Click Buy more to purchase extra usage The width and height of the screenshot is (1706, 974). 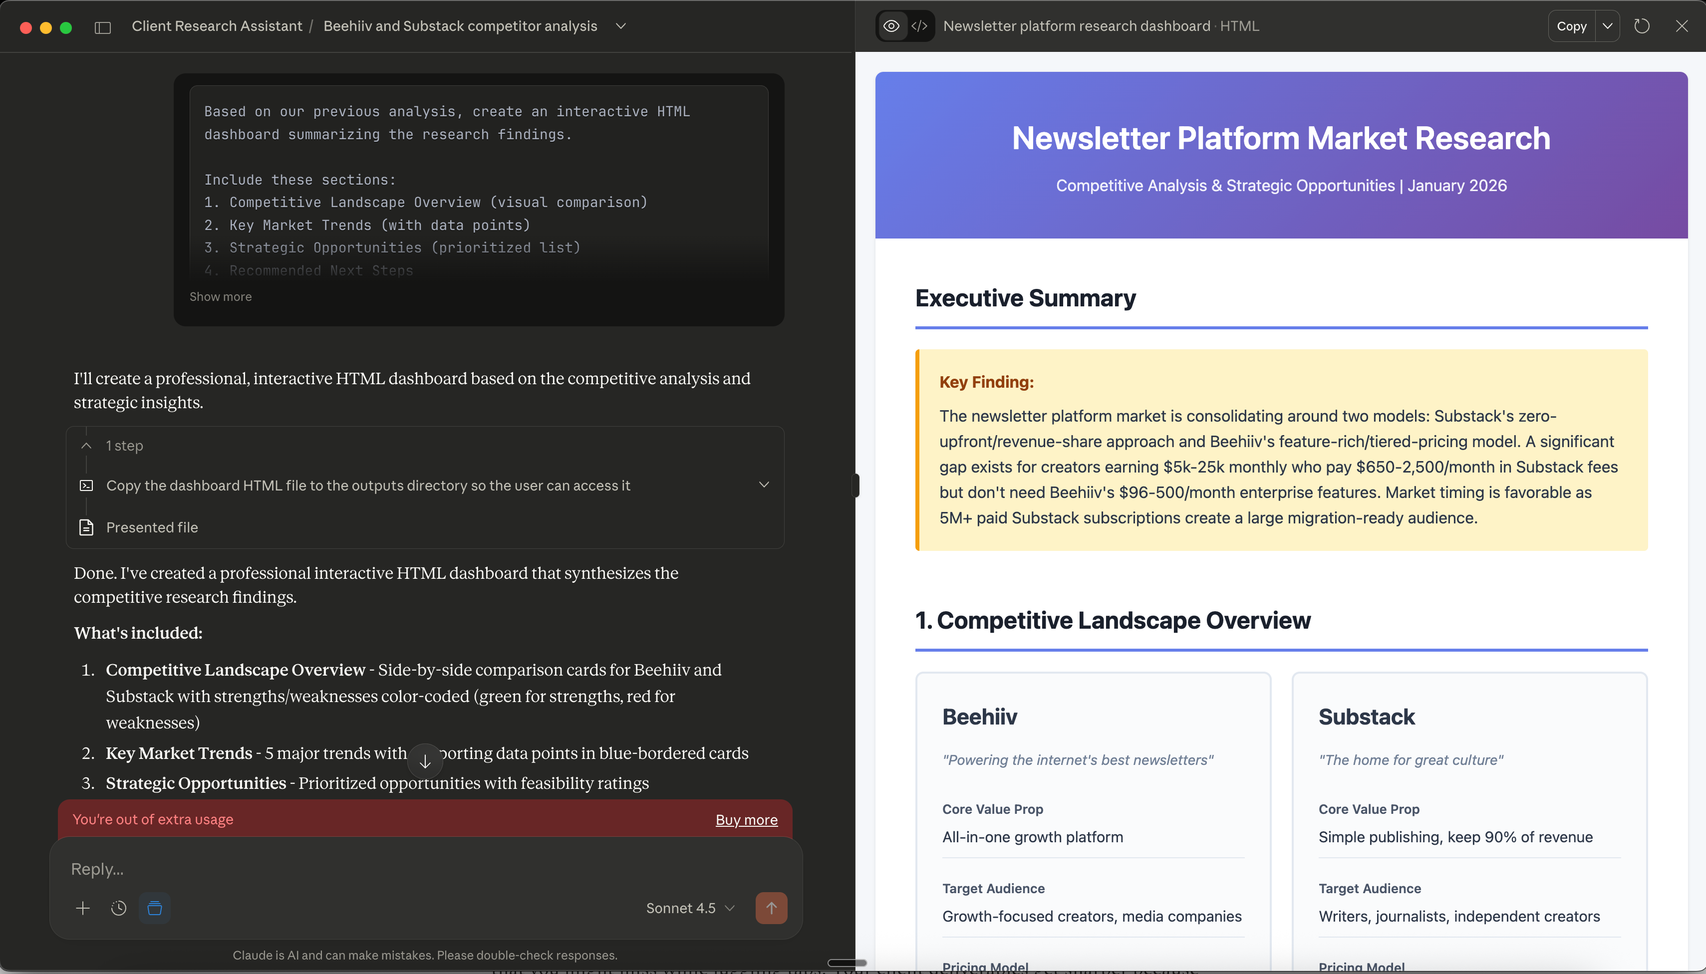point(746,819)
